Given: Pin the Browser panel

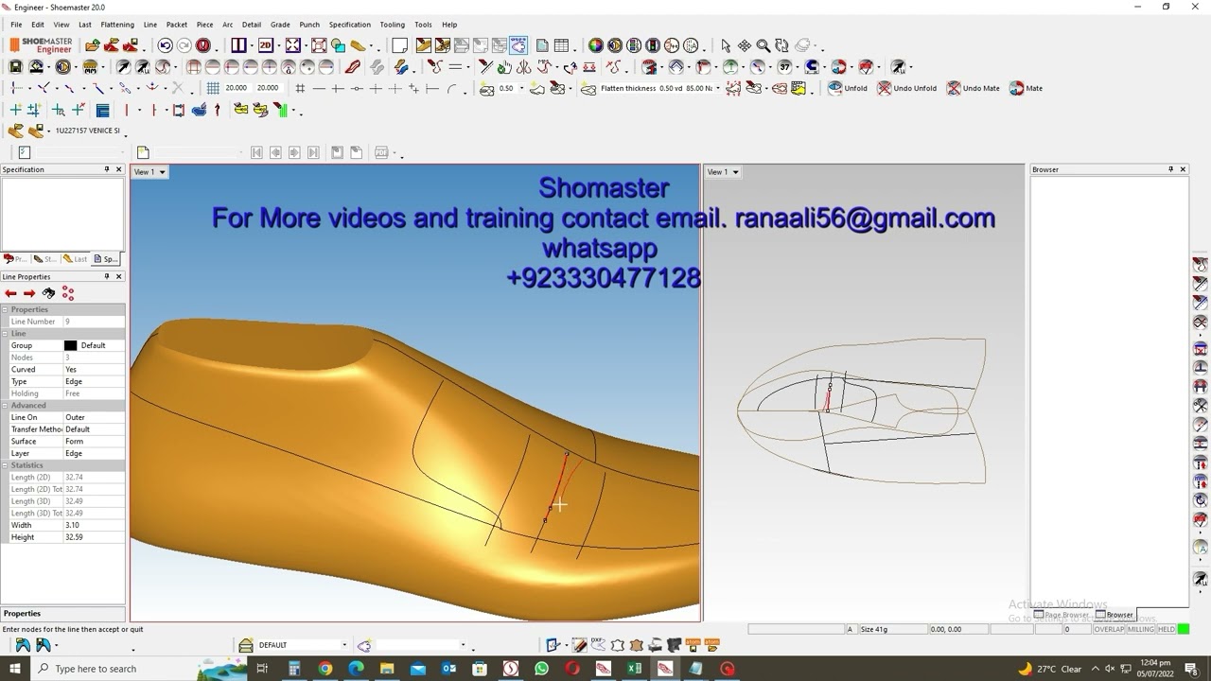Looking at the screenshot, I should [1170, 169].
